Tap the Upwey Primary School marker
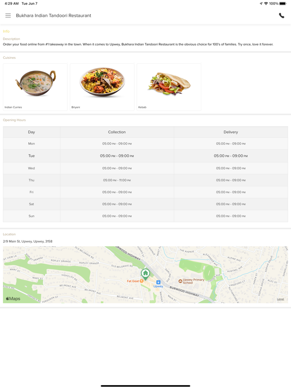Viewport: 291px width, 389px height. (x=180, y=281)
